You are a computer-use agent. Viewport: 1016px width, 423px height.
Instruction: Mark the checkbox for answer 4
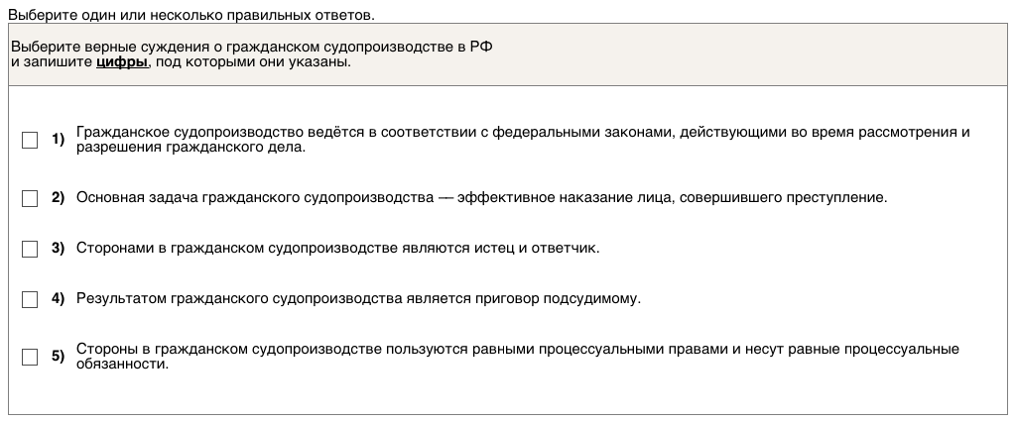point(30,298)
